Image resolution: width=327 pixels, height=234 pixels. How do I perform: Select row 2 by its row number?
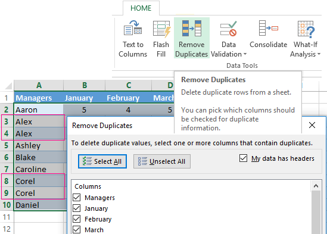click(x=7, y=110)
